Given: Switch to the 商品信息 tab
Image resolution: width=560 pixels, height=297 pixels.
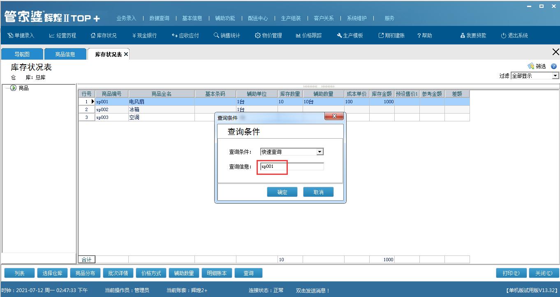Looking at the screenshot, I should point(66,53).
